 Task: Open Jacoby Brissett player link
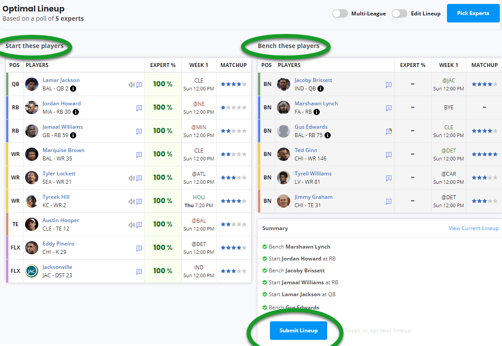(x=314, y=80)
